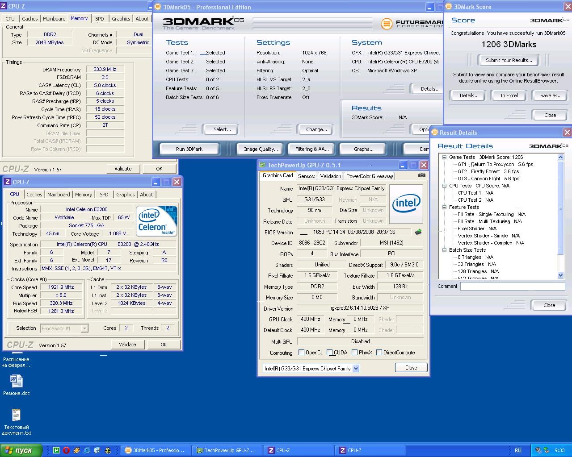Viewport: 572px width, 457px height.
Task: Open About tab in upper CPU-Z window
Action: [142, 19]
